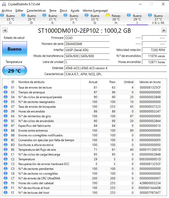Select the yellow Riesgo orb for drive H:
The height and width of the screenshot is (198, 169).
click(x=108, y=15)
